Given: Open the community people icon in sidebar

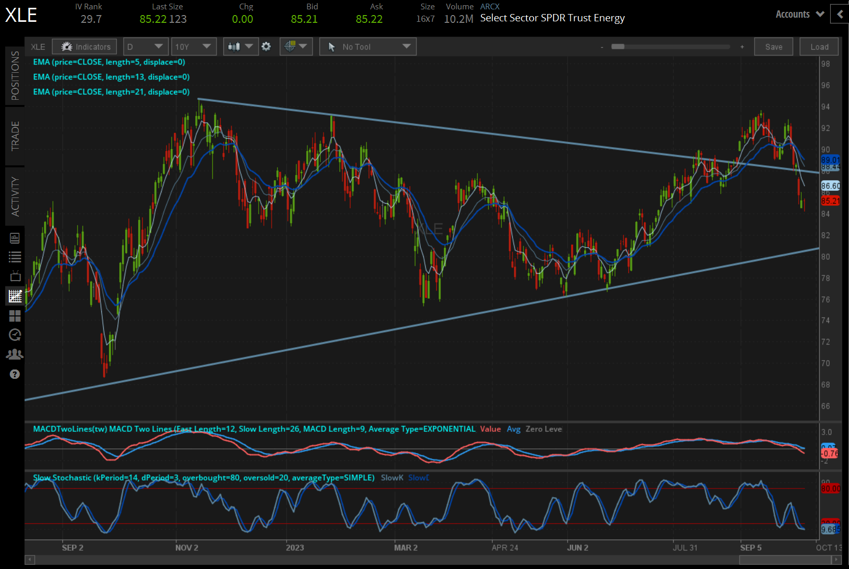Looking at the screenshot, I should coord(15,354).
